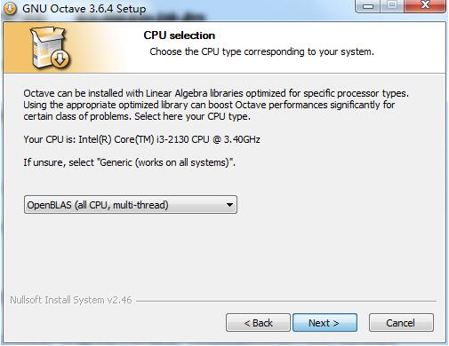Minimize the Octave setup window
The width and height of the screenshot is (449, 346).
pyautogui.click(x=368, y=5)
